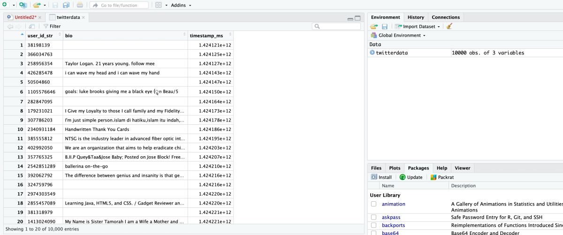The height and width of the screenshot is (235, 563).
Task: Click the New File plus icon
Action: point(4,5)
